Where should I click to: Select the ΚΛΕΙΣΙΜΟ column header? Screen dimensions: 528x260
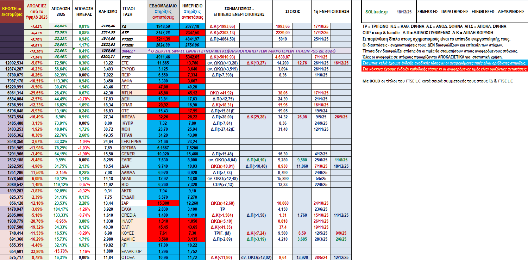(106, 12)
